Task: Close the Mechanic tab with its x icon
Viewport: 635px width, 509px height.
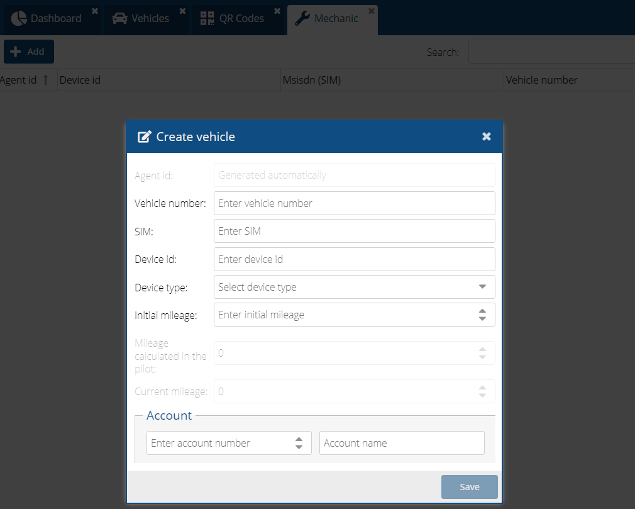Action: click(371, 11)
